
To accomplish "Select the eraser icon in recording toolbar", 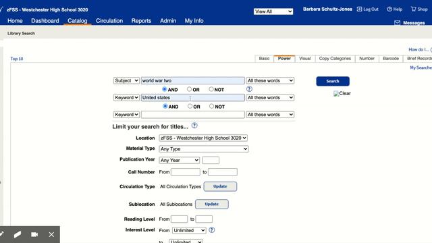I will 18,234.
